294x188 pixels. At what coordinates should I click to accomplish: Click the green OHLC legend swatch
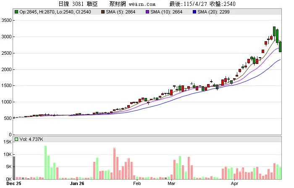(x=16, y=12)
